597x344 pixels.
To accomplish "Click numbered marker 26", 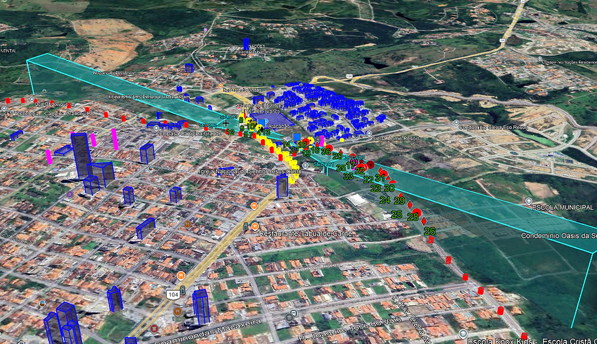I will coord(429,231).
